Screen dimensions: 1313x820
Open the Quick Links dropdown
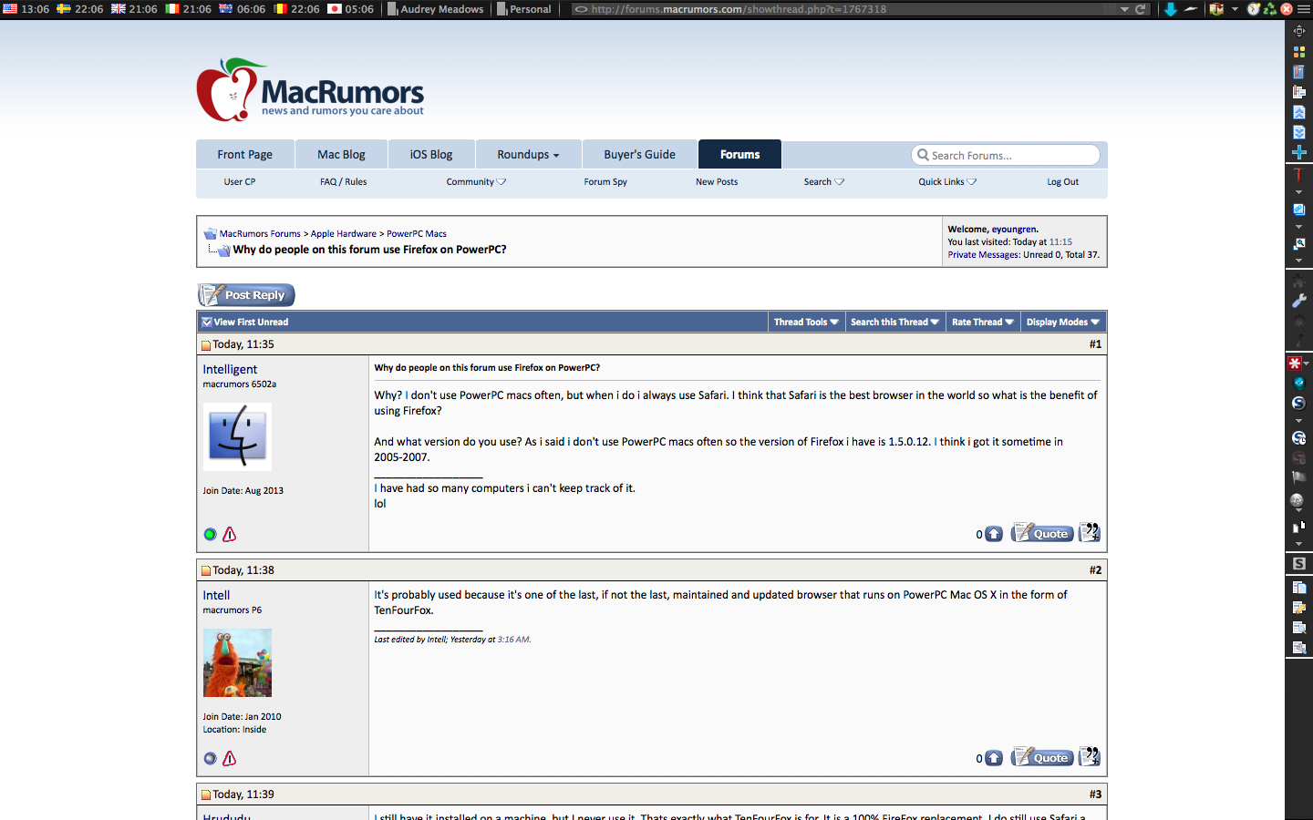click(947, 182)
